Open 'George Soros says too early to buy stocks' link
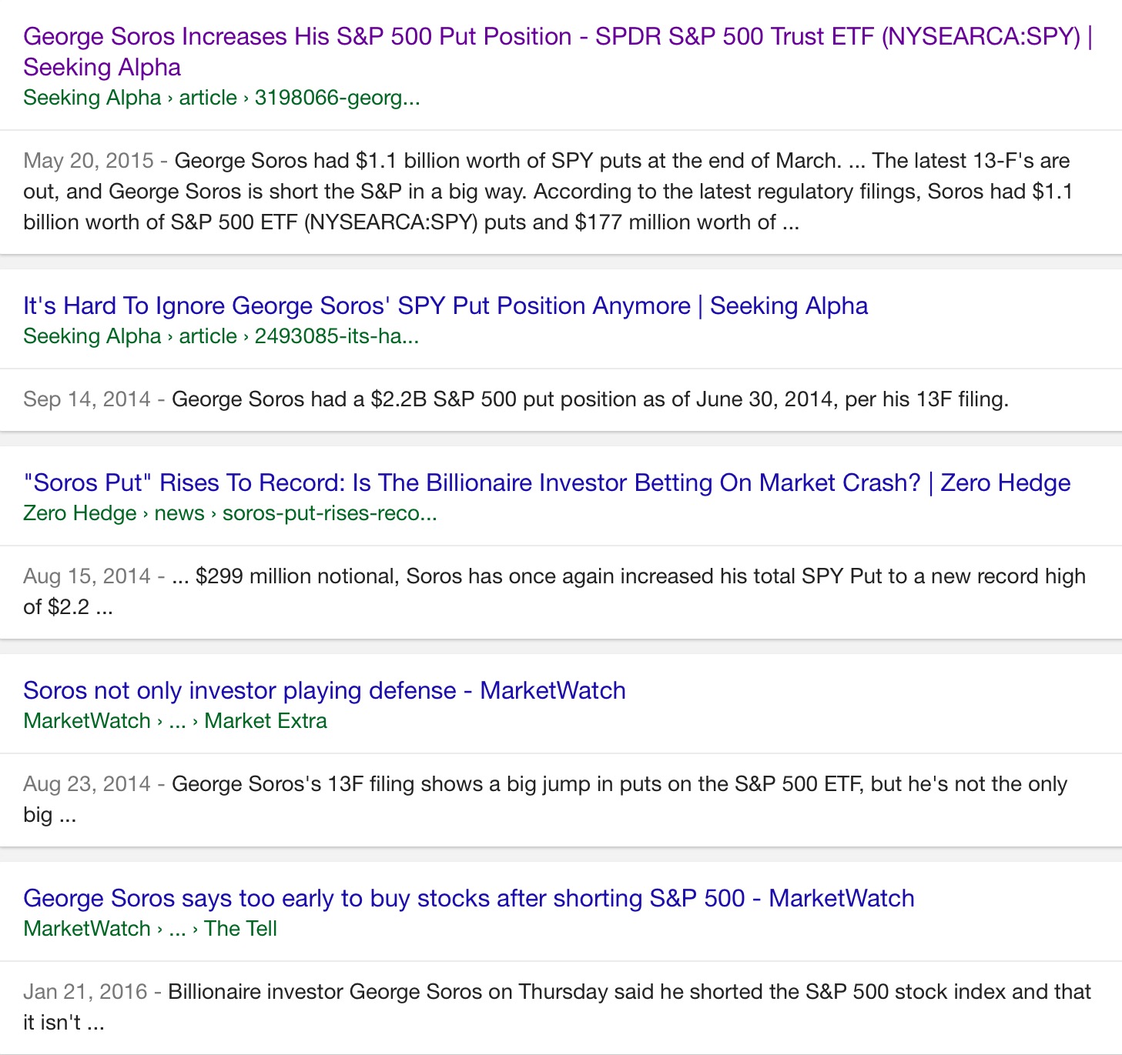The image size is (1122, 1055). click(469, 898)
